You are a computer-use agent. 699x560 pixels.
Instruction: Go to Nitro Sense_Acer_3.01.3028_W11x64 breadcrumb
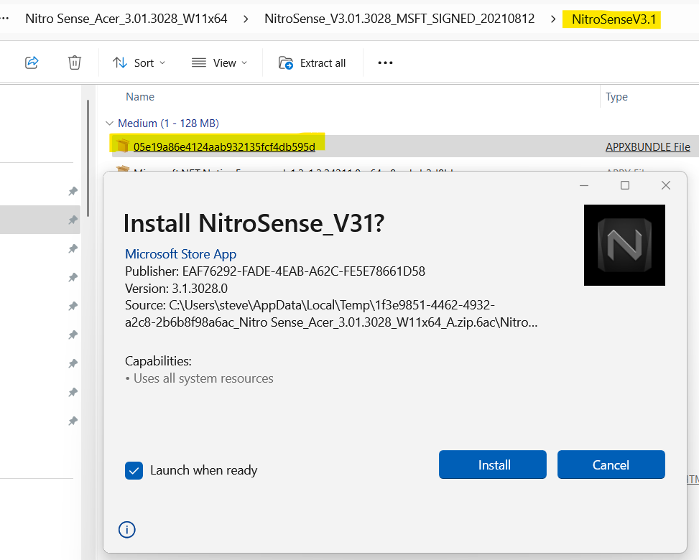[x=126, y=19]
